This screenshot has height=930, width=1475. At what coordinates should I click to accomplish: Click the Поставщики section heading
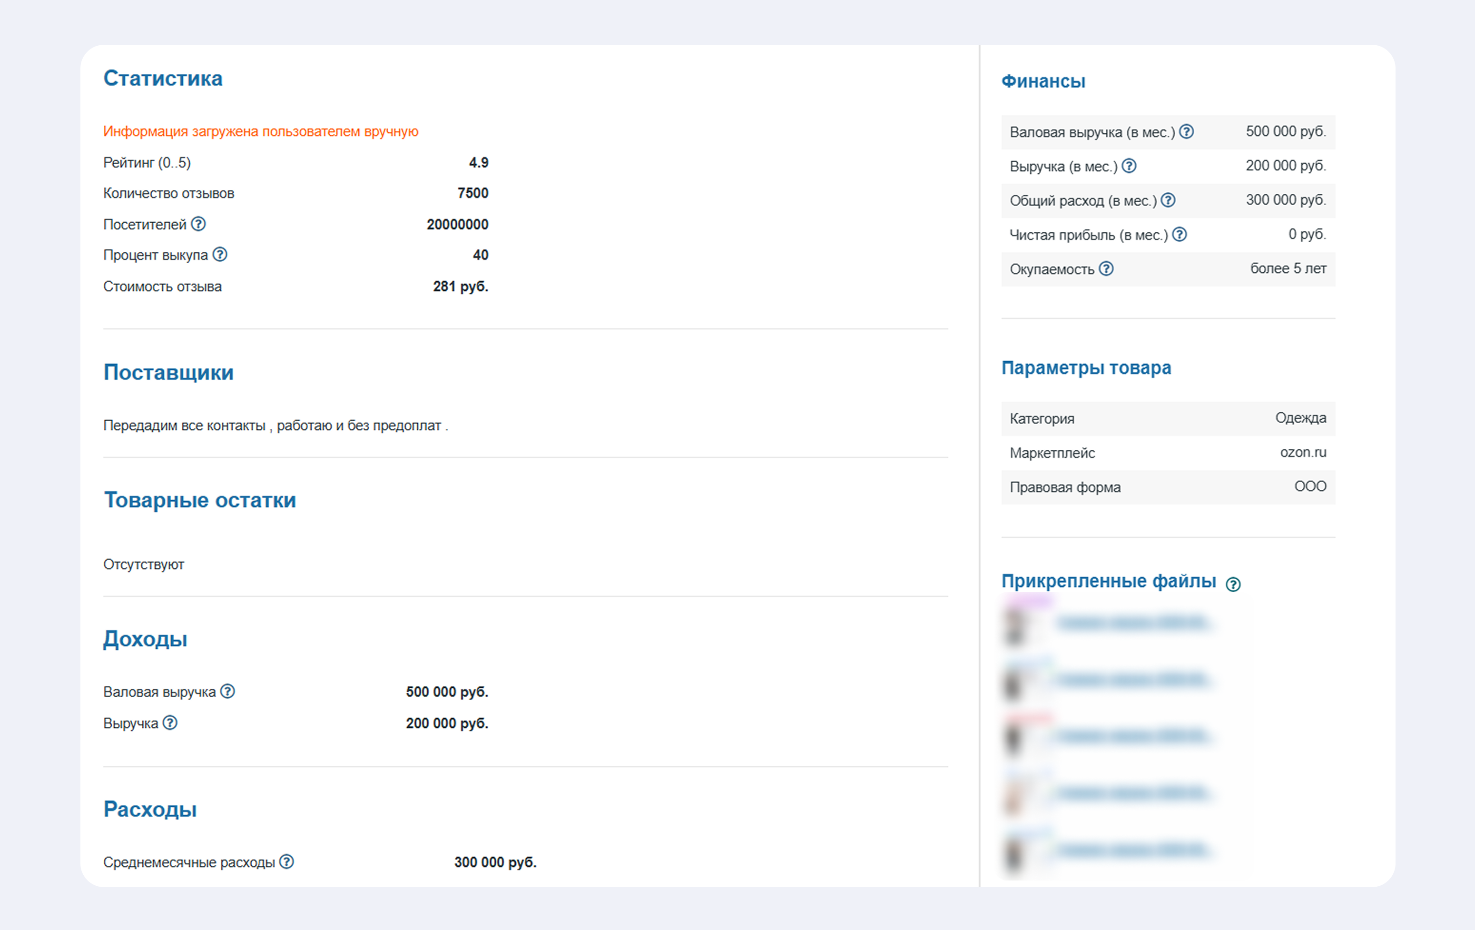click(168, 373)
